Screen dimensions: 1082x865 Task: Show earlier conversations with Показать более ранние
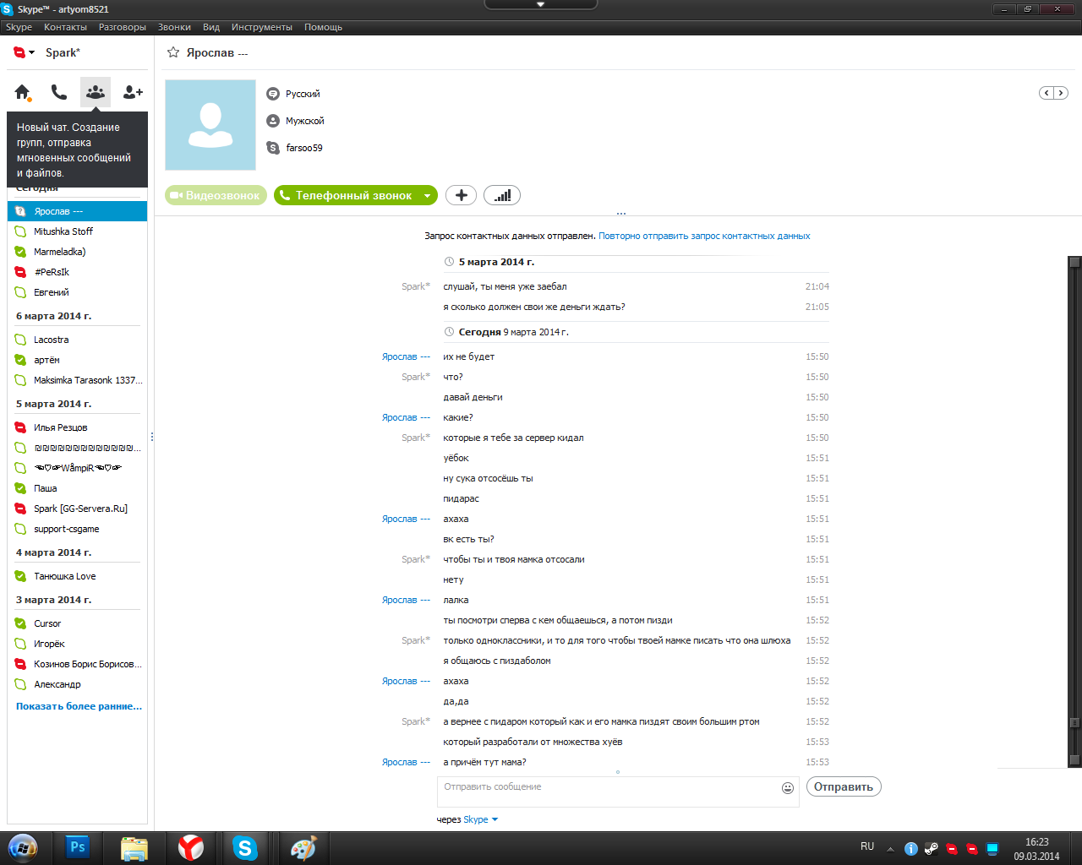79,706
